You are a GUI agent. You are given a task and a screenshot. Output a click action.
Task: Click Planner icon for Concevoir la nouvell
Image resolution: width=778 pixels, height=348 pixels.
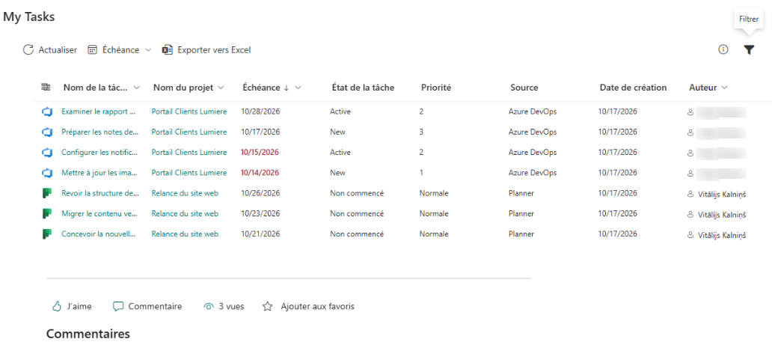click(47, 234)
